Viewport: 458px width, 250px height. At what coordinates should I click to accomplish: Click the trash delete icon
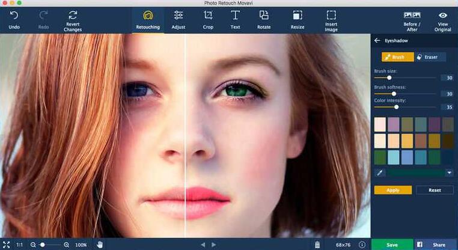coord(317,245)
